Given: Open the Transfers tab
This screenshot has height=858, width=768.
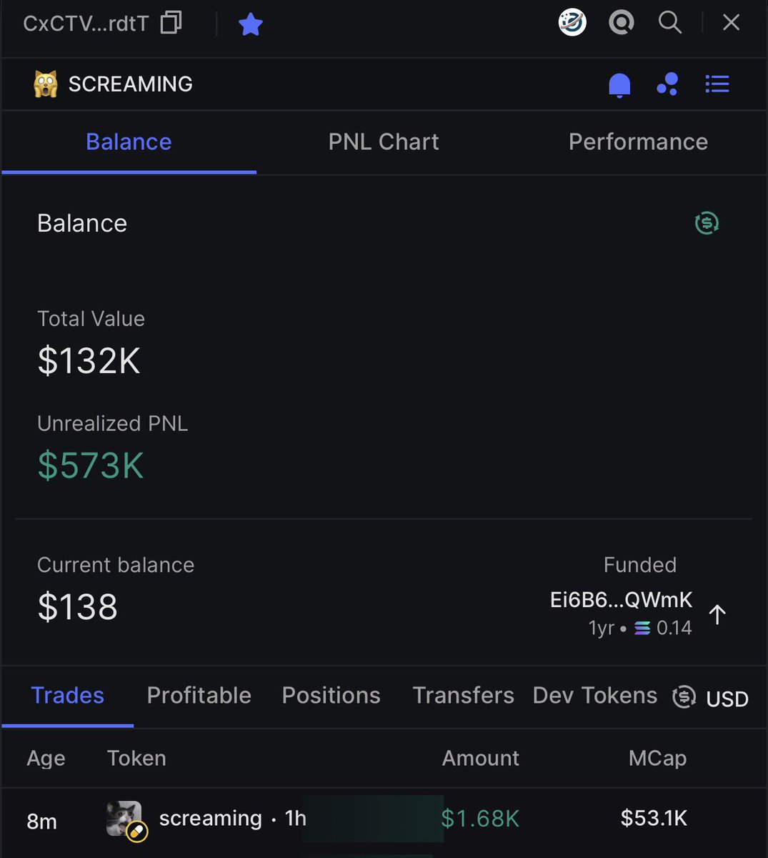Looking at the screenshot, I should pyautogui.click(x=464, y=695).
